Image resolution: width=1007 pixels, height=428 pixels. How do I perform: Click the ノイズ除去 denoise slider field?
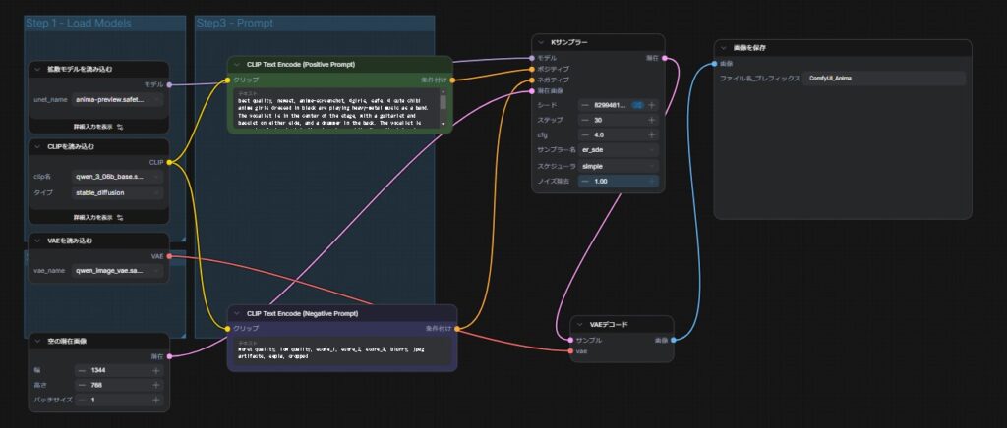[619, 182]
